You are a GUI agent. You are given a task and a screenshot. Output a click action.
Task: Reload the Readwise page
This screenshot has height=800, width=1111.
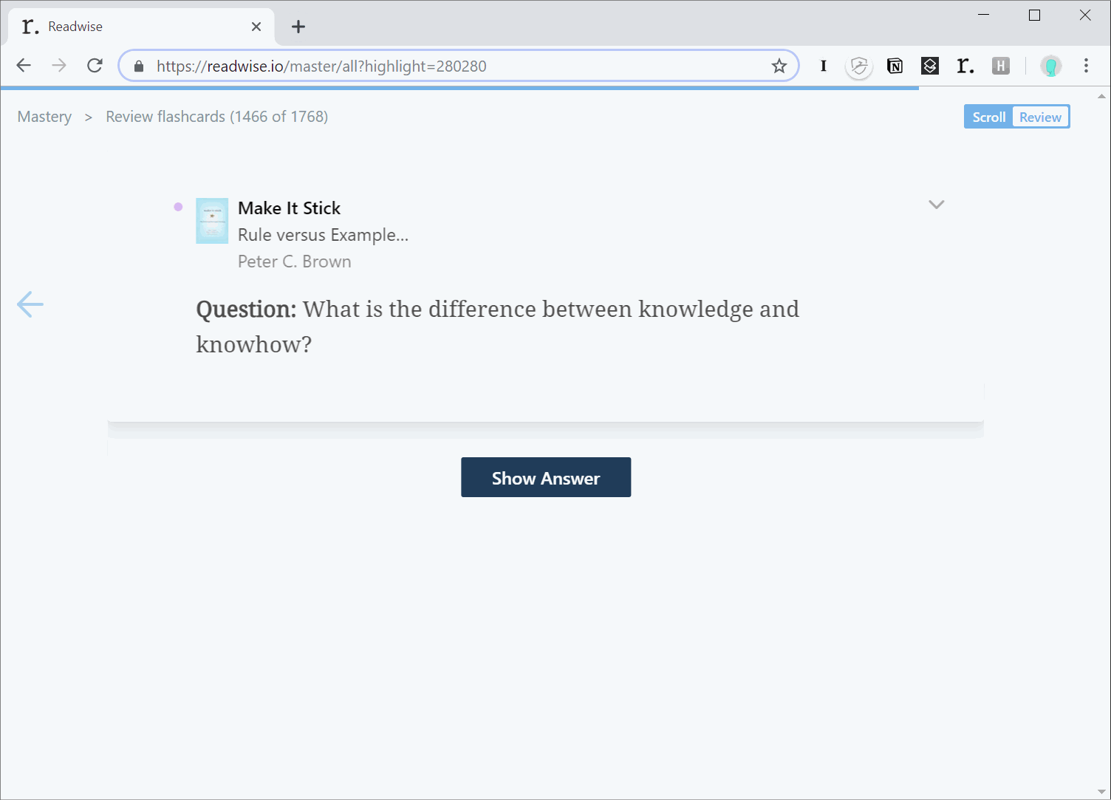95,66
